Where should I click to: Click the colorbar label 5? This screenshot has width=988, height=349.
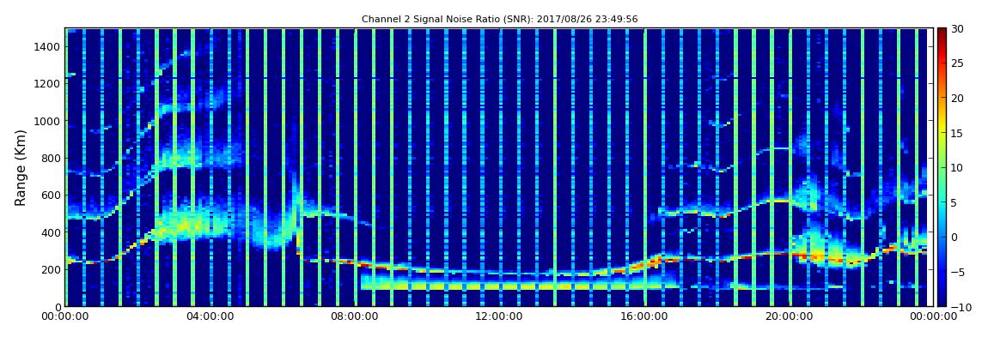click(954, 202)
